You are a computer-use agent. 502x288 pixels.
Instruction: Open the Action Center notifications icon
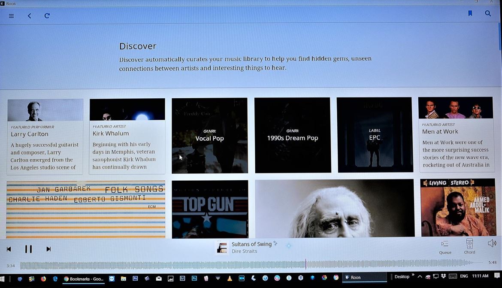pyautogui.click(x=497, y=276)
